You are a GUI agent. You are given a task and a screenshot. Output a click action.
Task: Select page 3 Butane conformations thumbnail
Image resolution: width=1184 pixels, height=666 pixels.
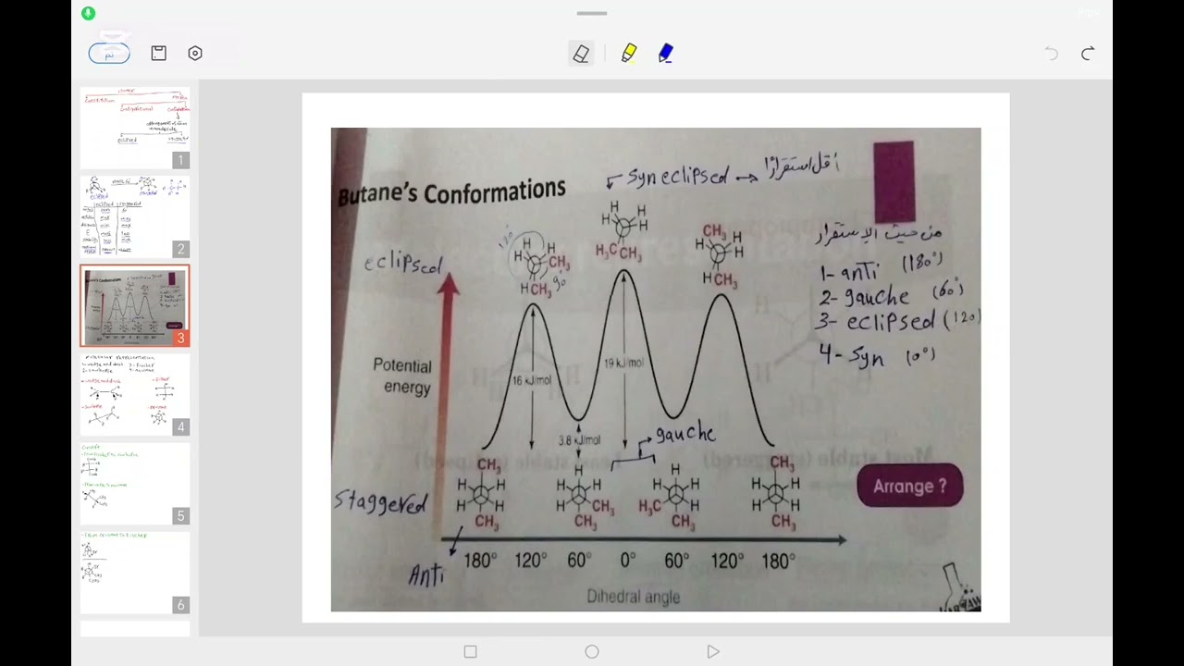point(135,306)
